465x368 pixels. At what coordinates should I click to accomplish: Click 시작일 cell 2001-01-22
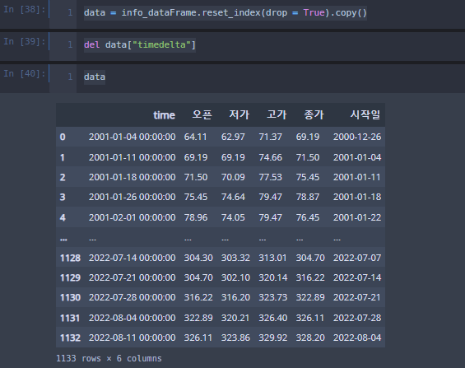(357, 217)
